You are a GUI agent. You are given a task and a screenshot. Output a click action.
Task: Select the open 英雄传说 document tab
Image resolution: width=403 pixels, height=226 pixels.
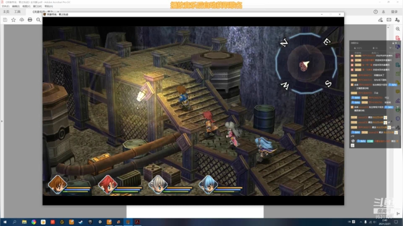click(43, 12)
